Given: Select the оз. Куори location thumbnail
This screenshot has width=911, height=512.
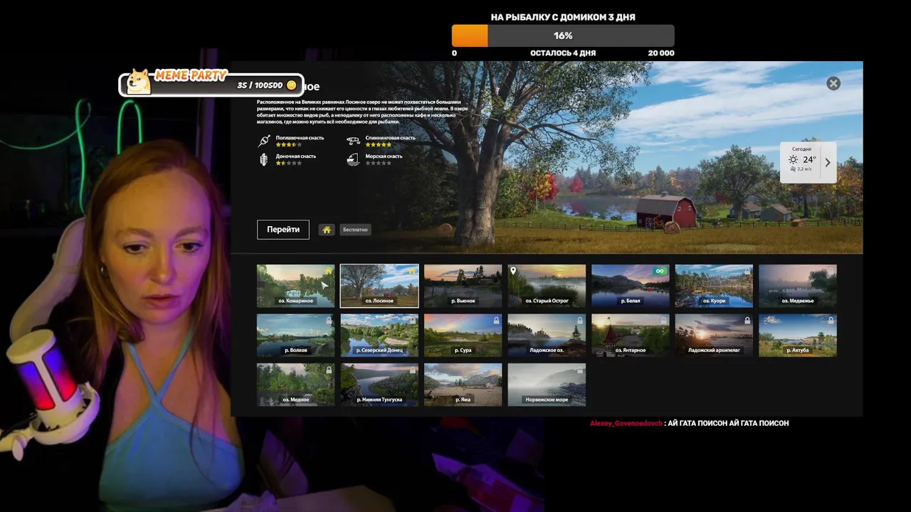Looking at the screenshot, I should click(714, 286).
